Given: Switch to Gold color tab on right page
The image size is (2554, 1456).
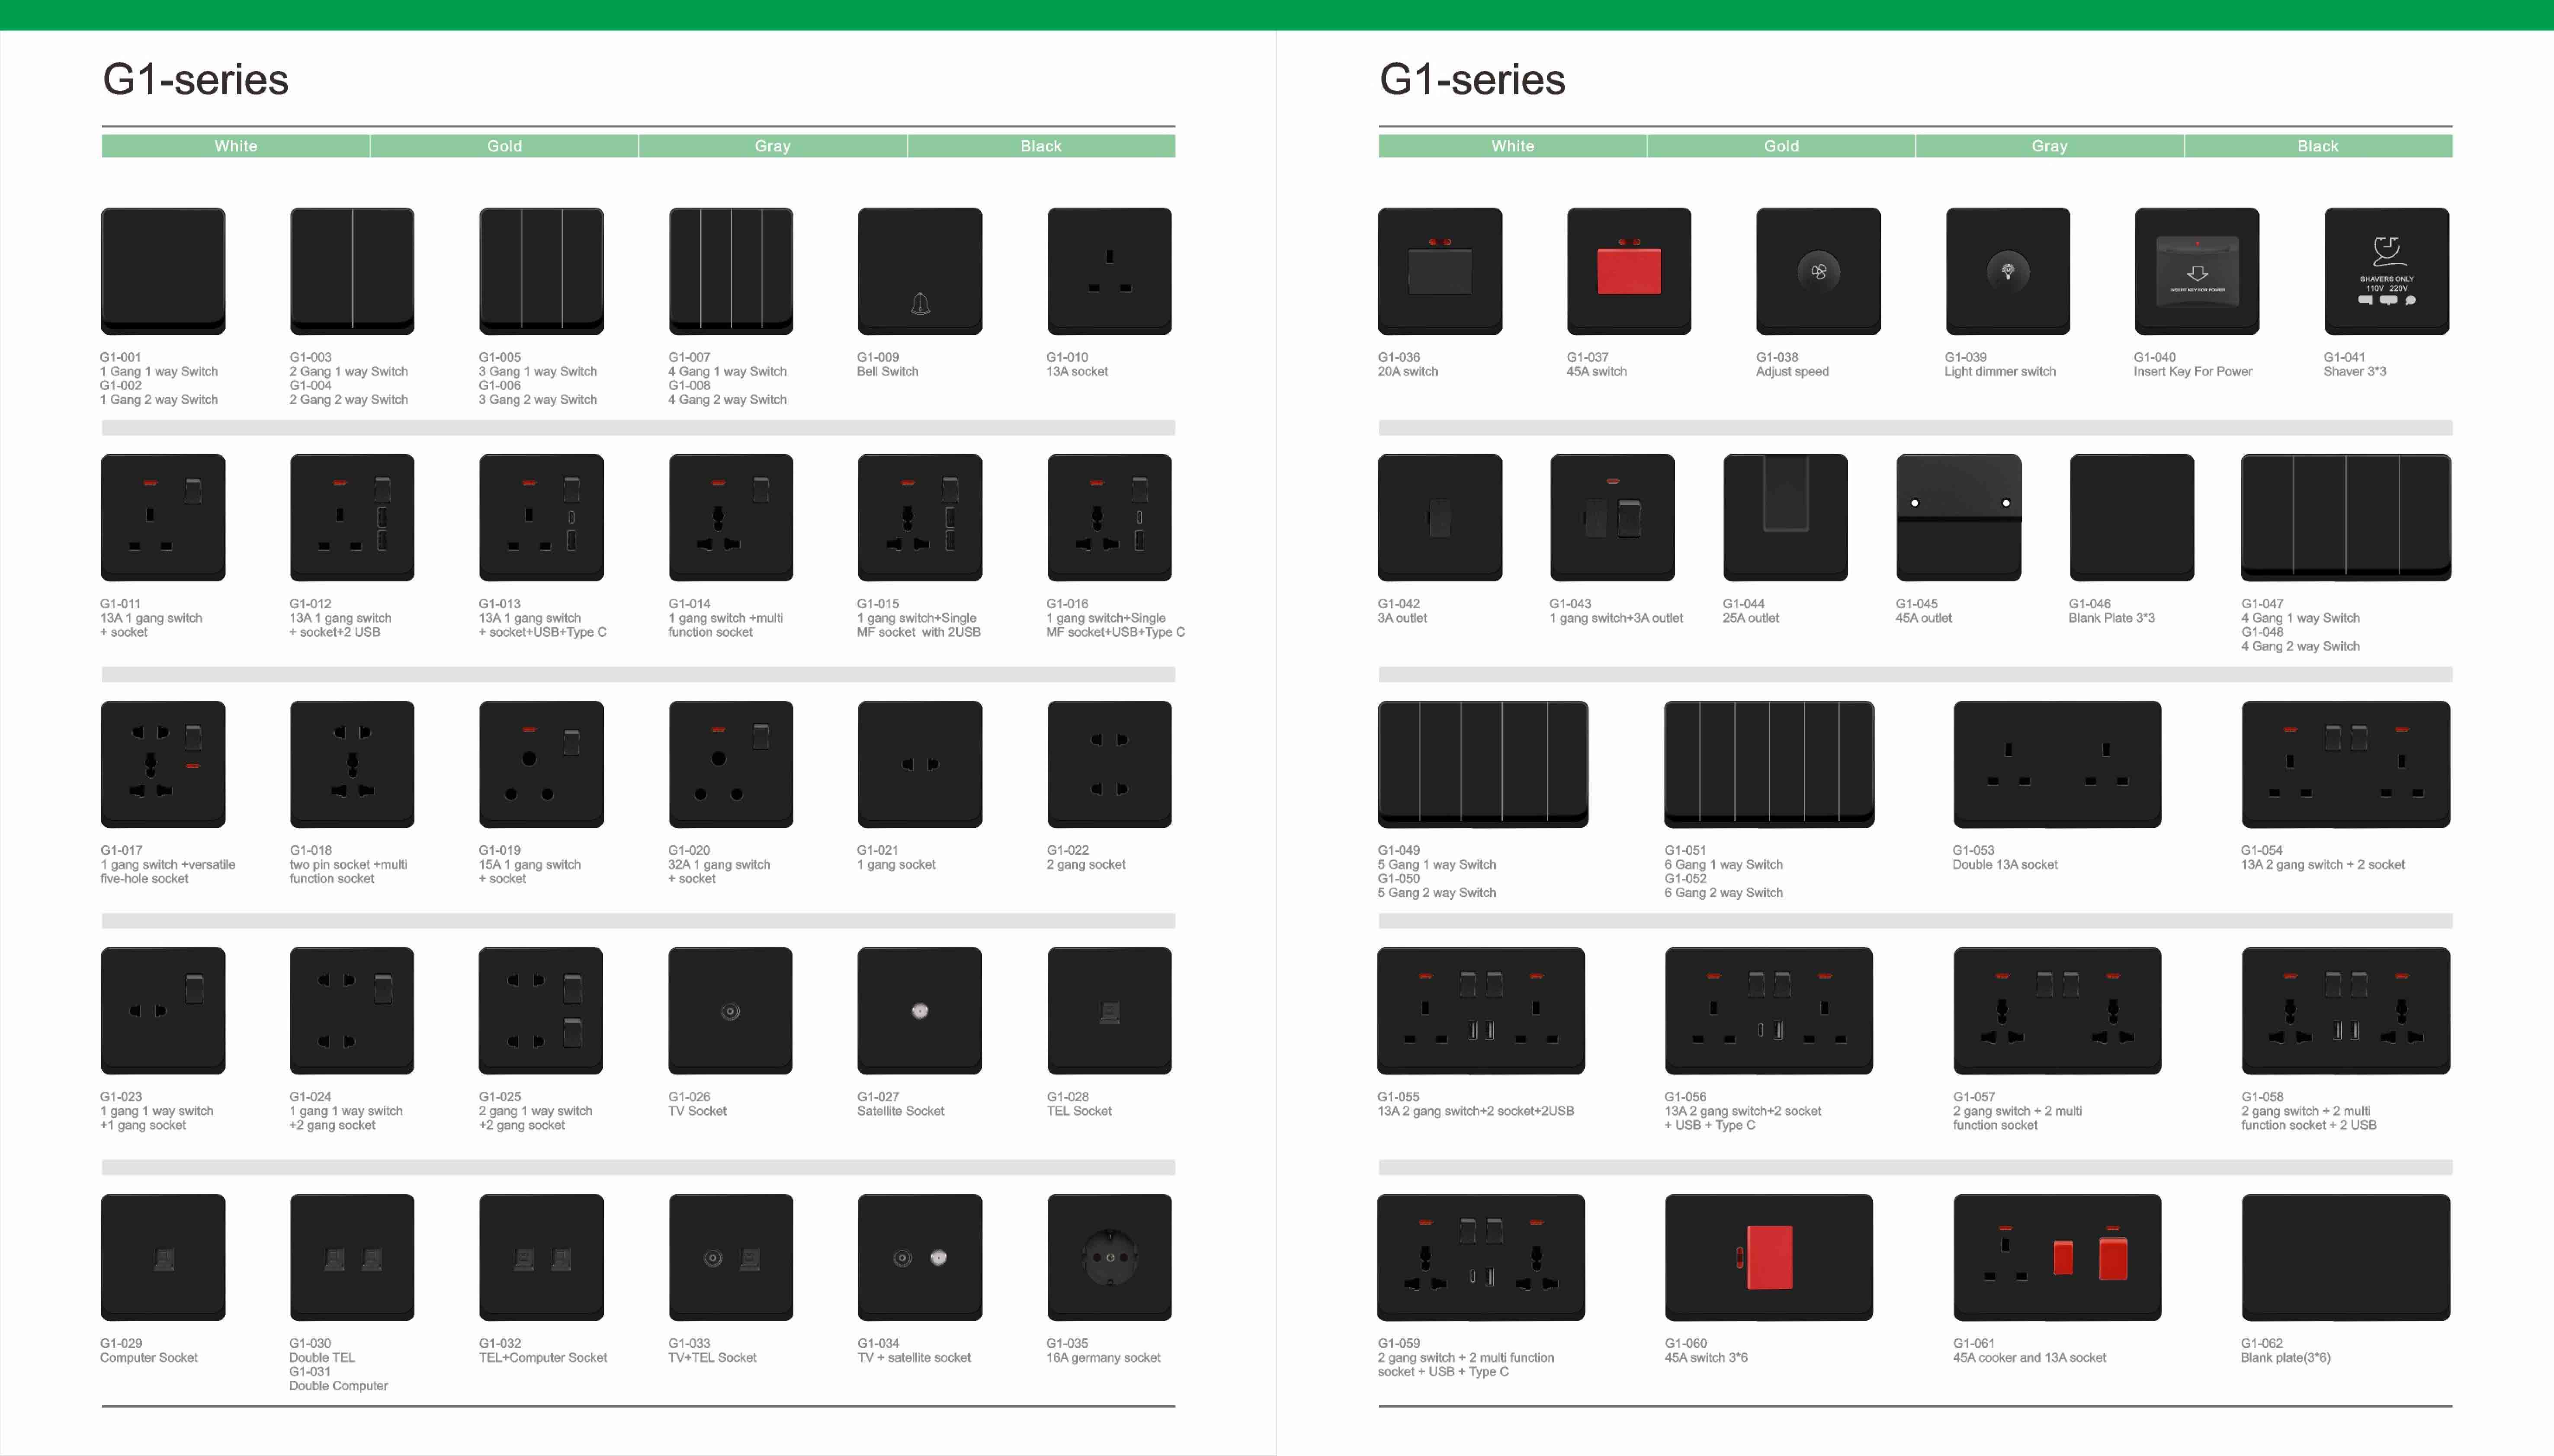Looking at the screenshot, I should (1781, 146).
